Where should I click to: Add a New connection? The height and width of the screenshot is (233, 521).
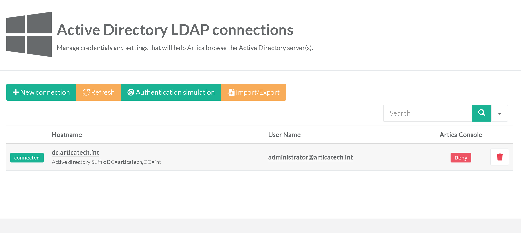point(41,92)
